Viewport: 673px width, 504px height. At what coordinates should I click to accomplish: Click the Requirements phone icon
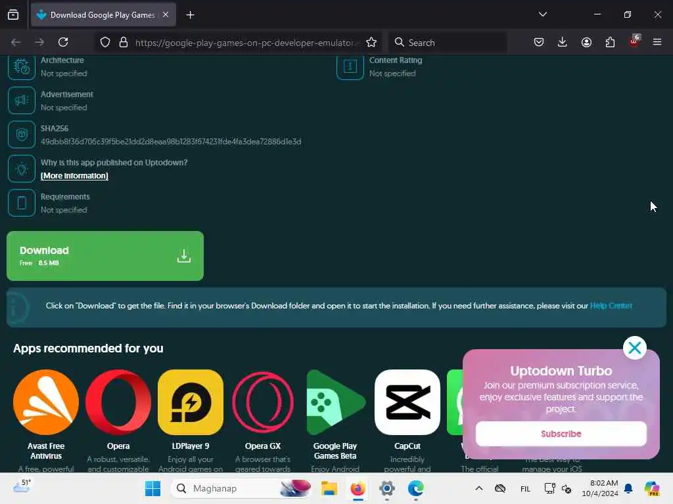[x=22, y=203]
